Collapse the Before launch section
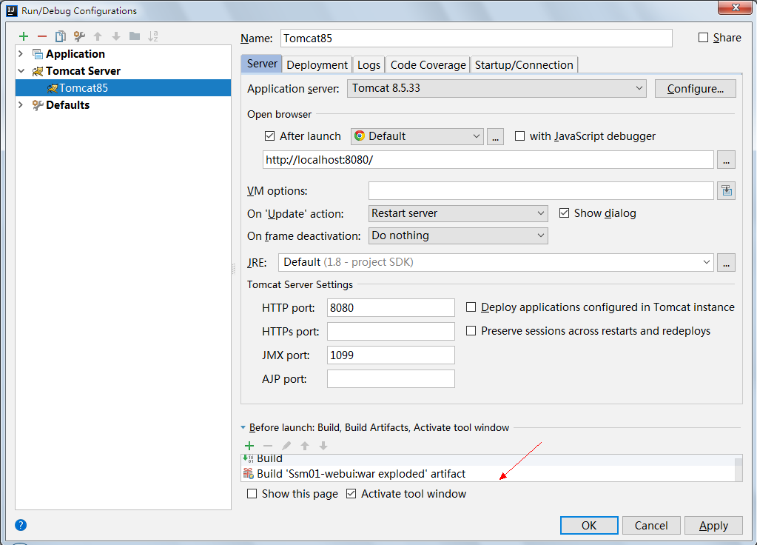Image resolution: width=757 pixels, height=545 pixels. pos(243,427)
